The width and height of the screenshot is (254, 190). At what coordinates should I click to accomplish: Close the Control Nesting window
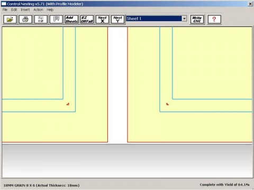[x=250, y=4]
